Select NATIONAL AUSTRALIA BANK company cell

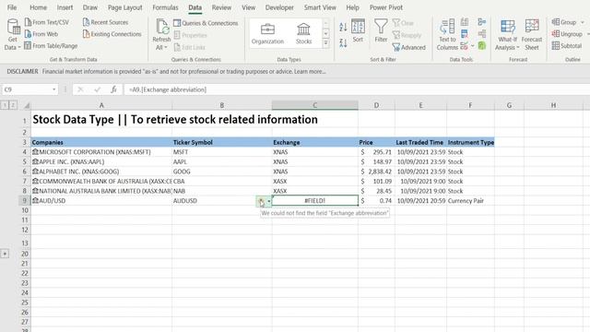(x=101, y=191)
